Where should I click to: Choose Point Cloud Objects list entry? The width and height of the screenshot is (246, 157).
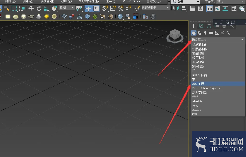point(218,88)
